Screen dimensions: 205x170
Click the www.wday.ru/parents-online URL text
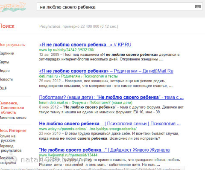coord(88,129)
